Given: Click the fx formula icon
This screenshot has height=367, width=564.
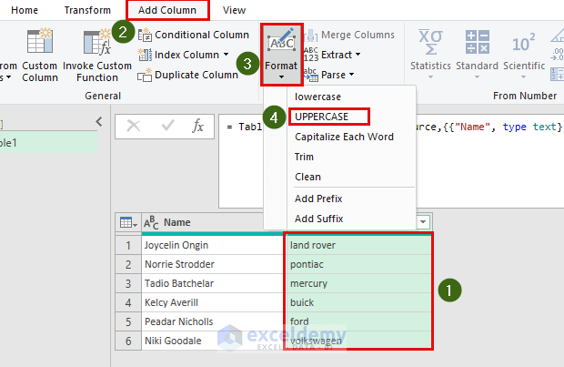Looking at the screenshot, I should 197,127.
